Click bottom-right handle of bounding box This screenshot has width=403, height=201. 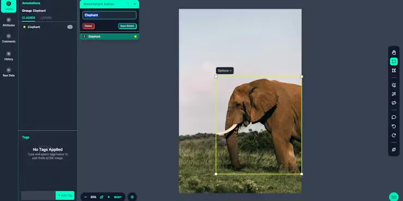click(302, 174)
